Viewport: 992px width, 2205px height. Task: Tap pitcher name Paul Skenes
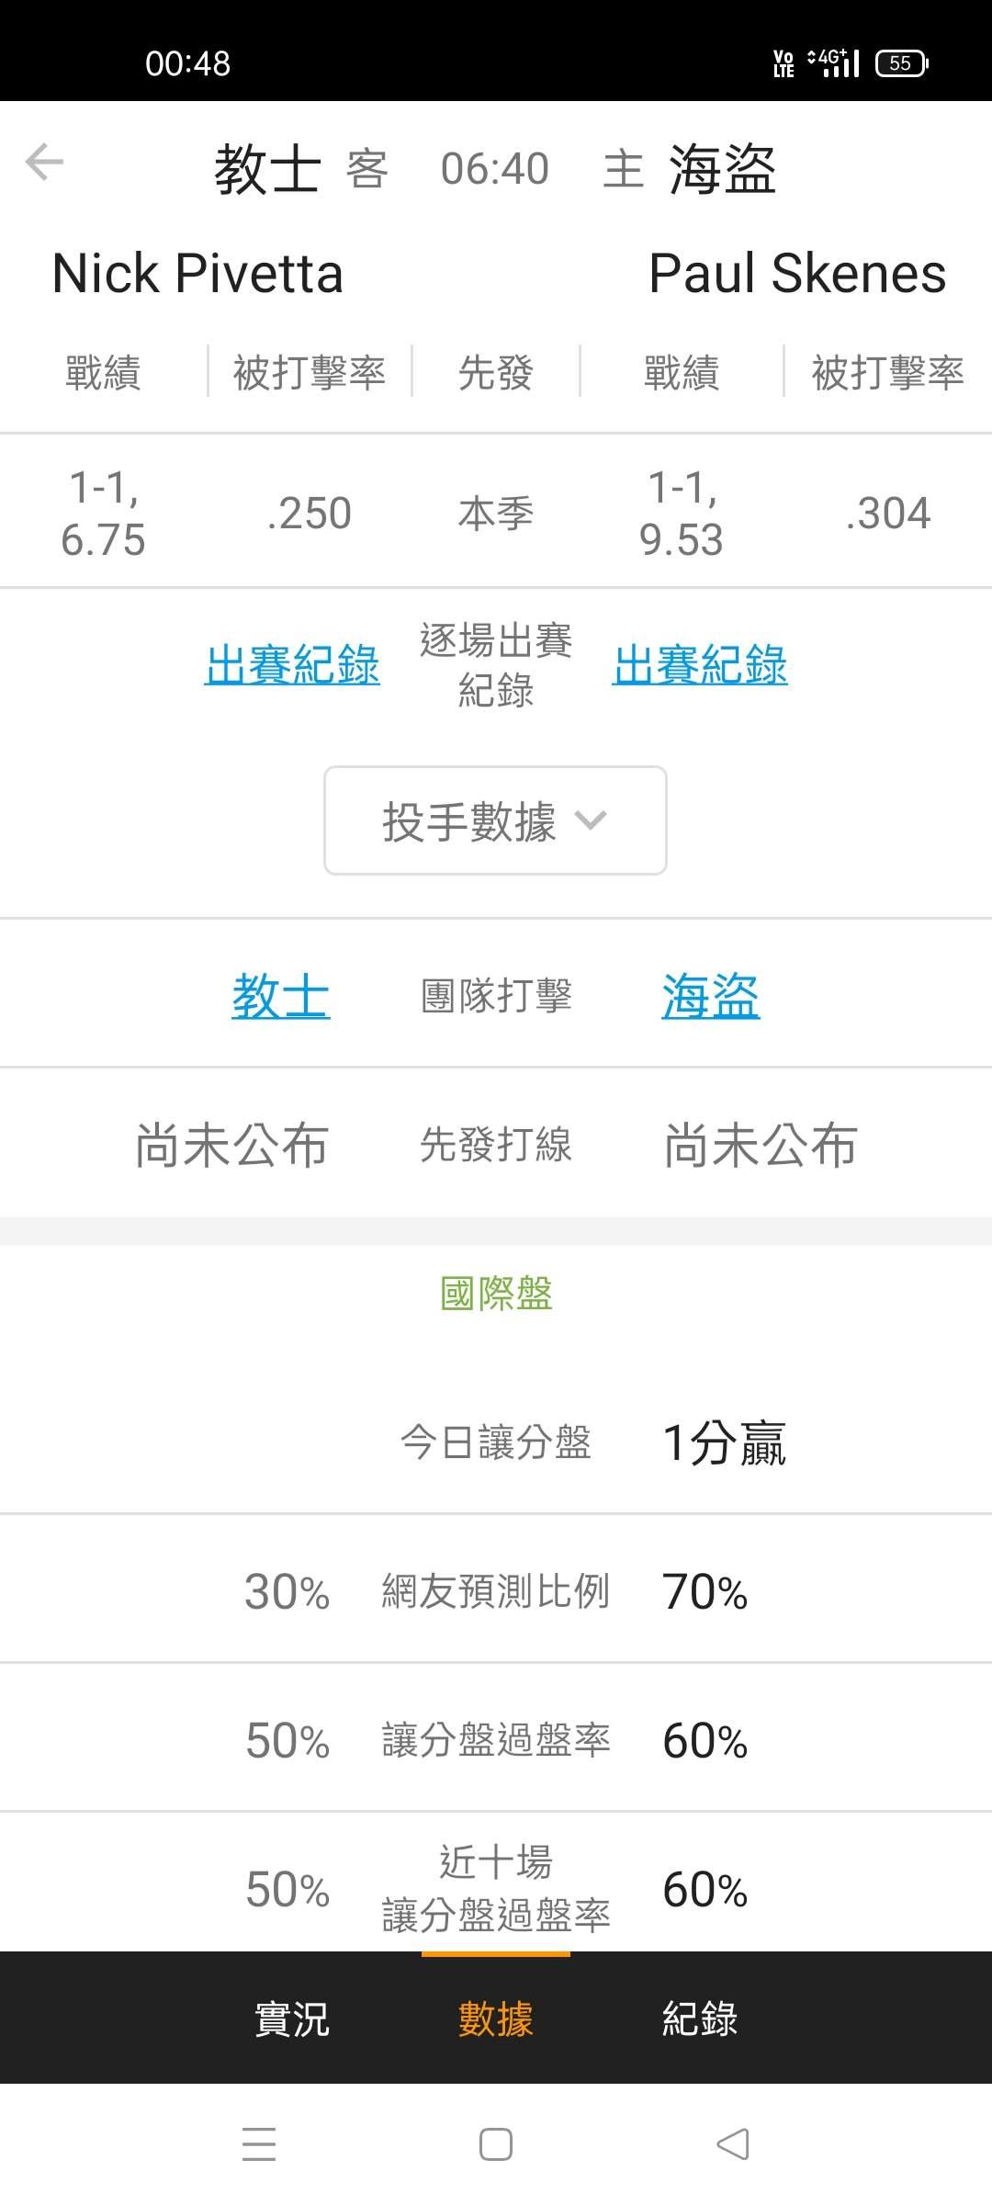coord(796,274)
